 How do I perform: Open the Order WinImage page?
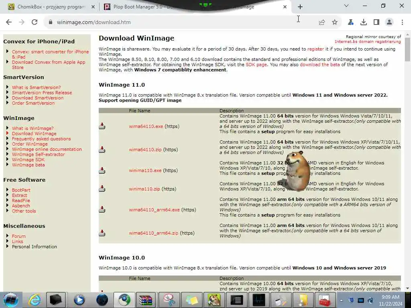click(x=30, y=144)
